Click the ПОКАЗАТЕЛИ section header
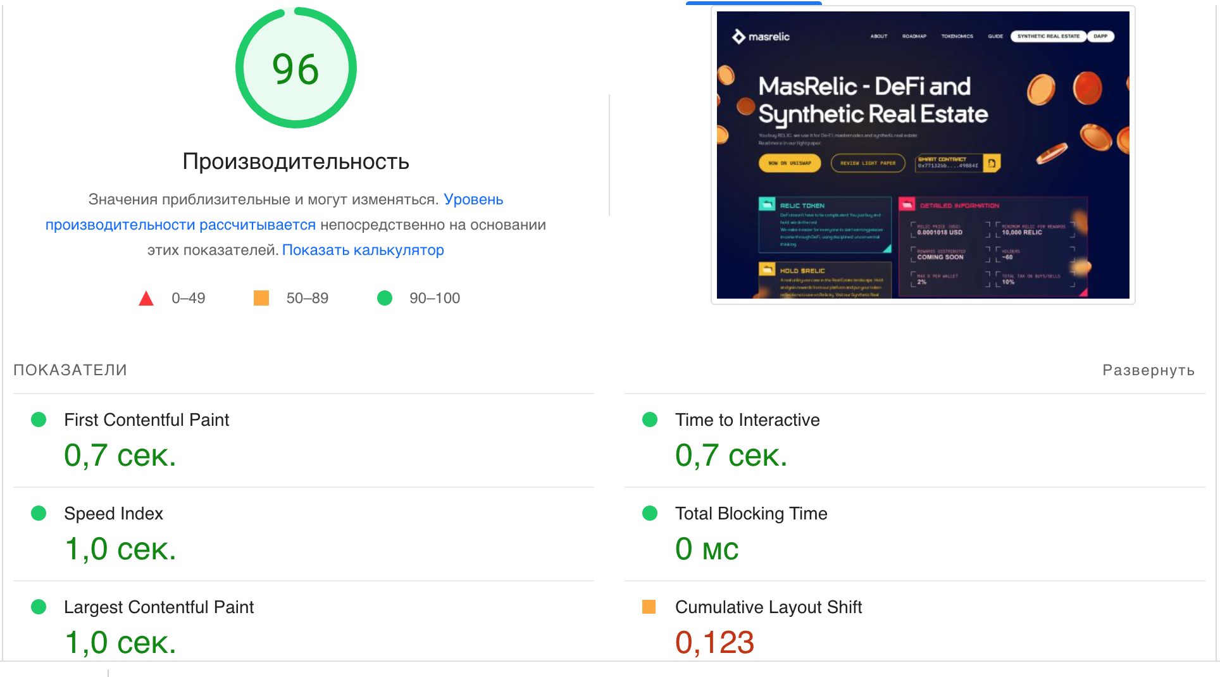 [70, 370]
